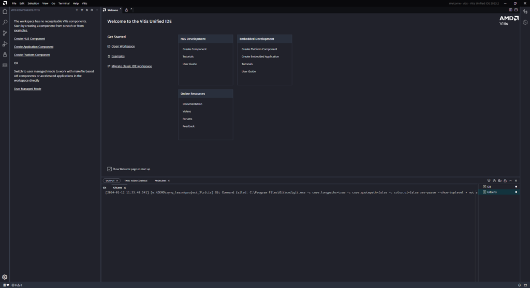Open the Manage gear icon at bottom left
Viewport: 530px width, 288px height.
[x=5, y=277]
